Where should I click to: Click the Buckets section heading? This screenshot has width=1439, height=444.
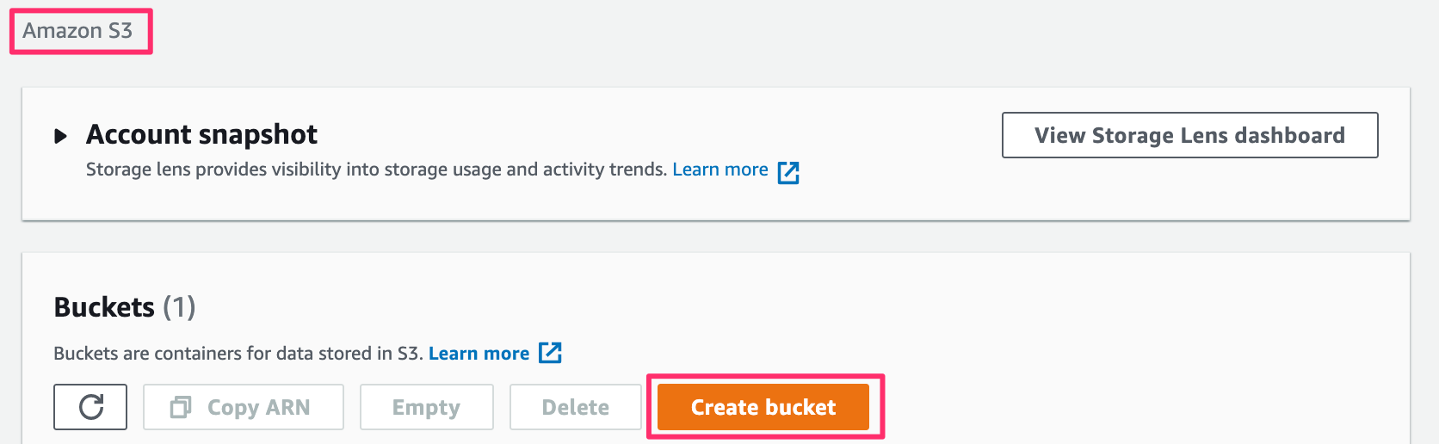(x=104, y=307)
